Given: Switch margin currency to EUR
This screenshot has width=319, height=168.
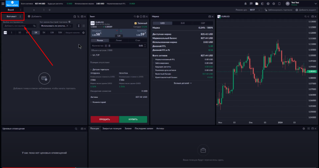Looking at the screenshot, I should [x=183, y=23].
